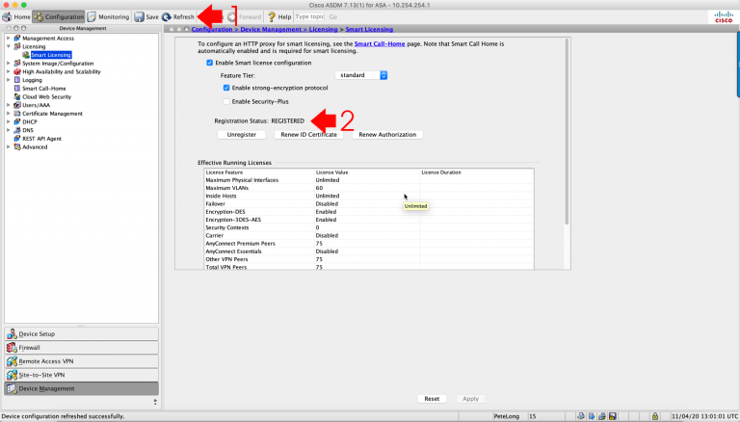
Task: Expand the Users/AAA tree node
Action: point(8,105)
